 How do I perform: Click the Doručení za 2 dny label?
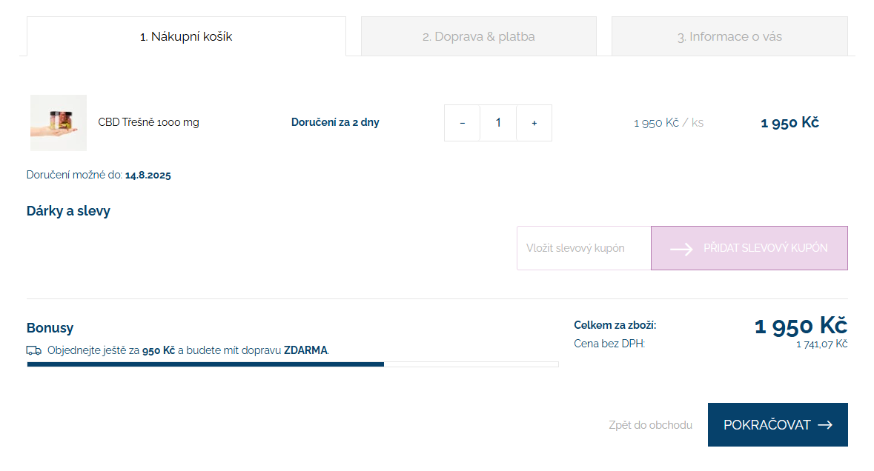(x=335, y=122)
